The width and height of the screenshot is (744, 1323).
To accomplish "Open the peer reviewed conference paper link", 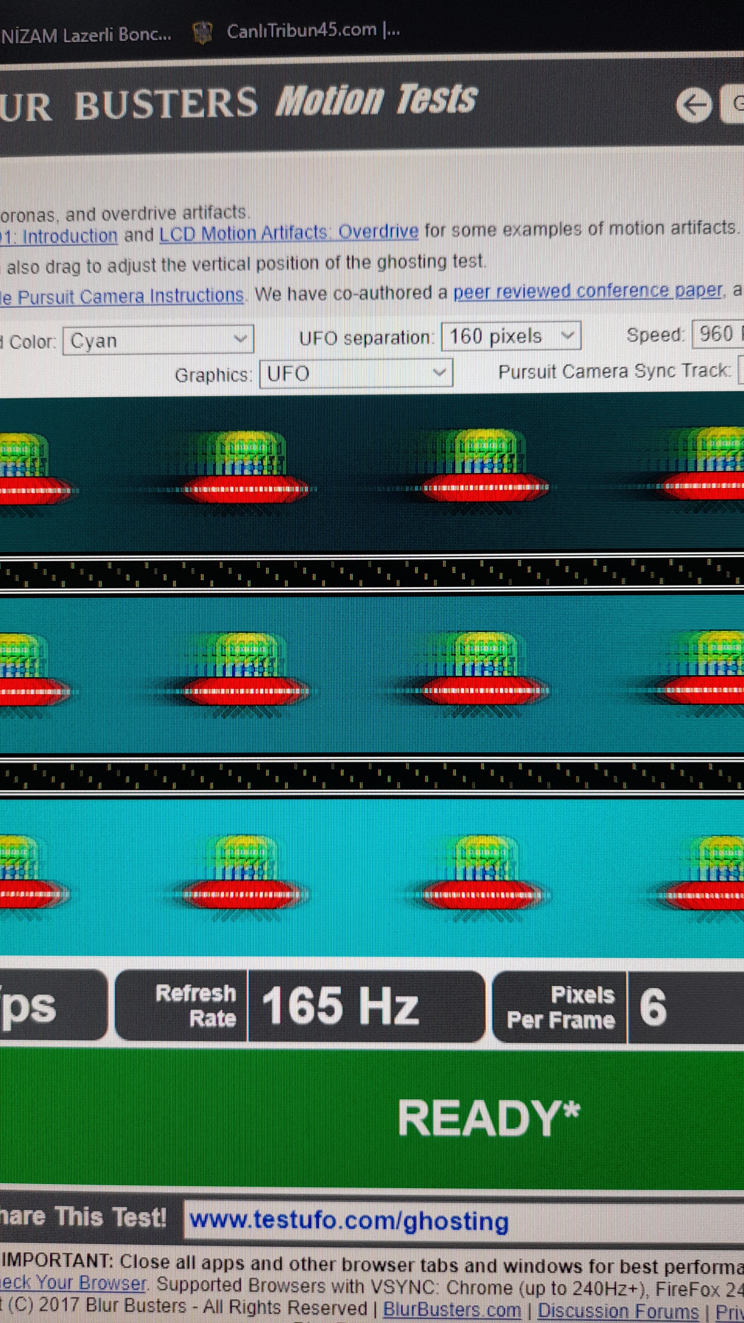I will [x=588, y=291].
